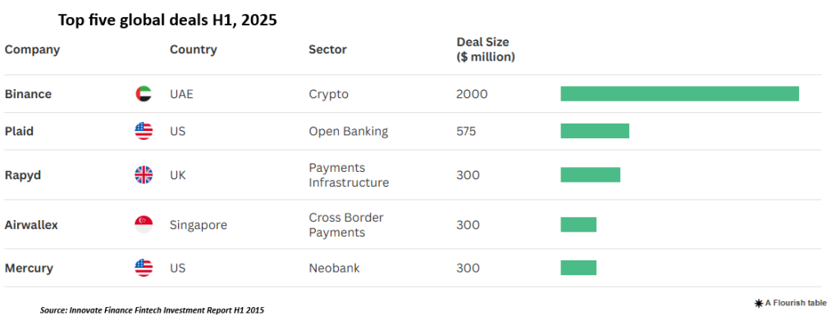Click the Airwallex green deal bar
The width and height of the screenshot is (840, 325).
pos(578,224)
